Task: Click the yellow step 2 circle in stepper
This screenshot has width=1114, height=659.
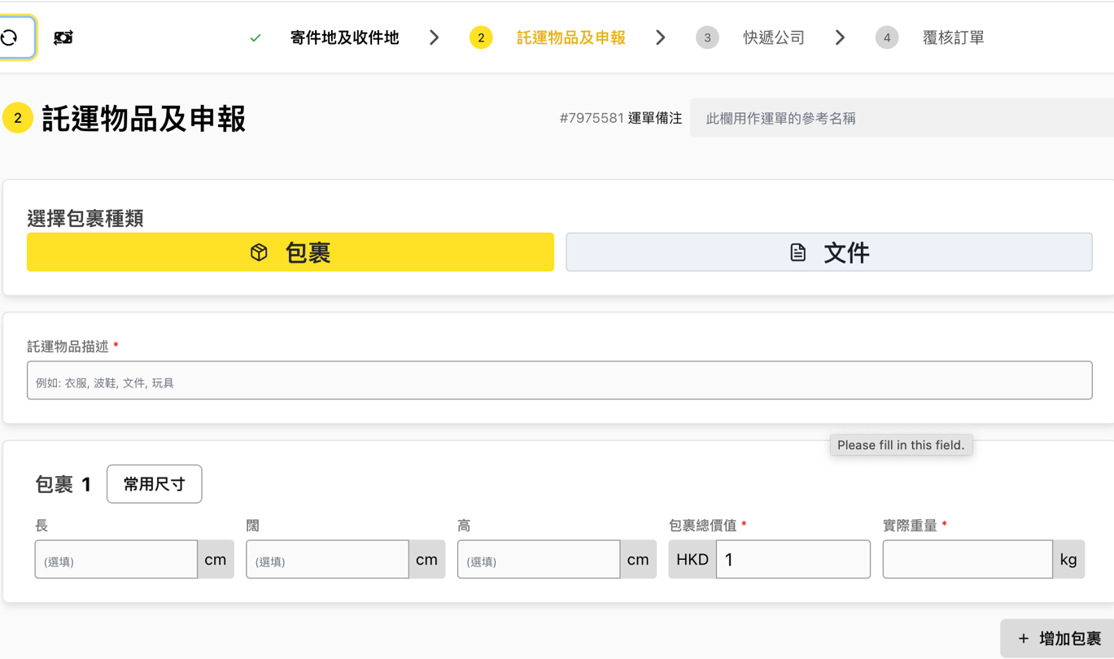Action: pos(481,37)
